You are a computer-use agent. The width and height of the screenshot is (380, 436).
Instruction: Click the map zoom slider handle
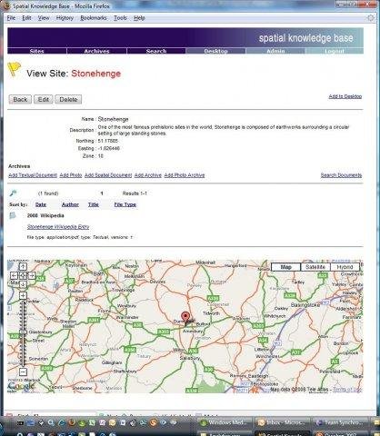(x=23, y=332)
